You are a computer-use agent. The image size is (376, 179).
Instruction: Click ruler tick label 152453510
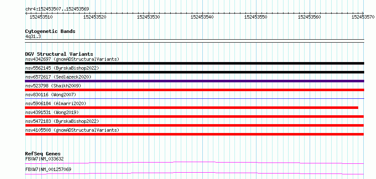pos(41,17)
